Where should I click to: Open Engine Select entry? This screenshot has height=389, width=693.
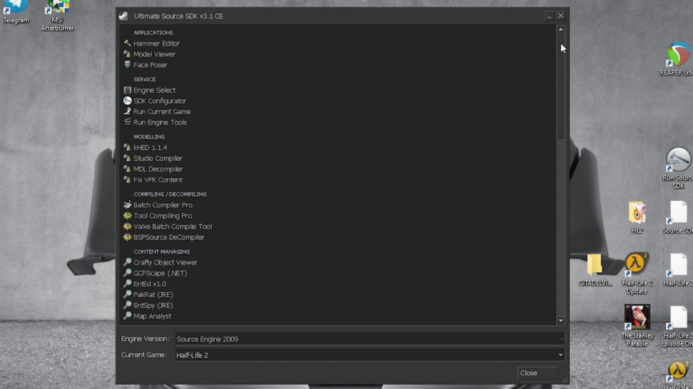click(x=154, y=90)
